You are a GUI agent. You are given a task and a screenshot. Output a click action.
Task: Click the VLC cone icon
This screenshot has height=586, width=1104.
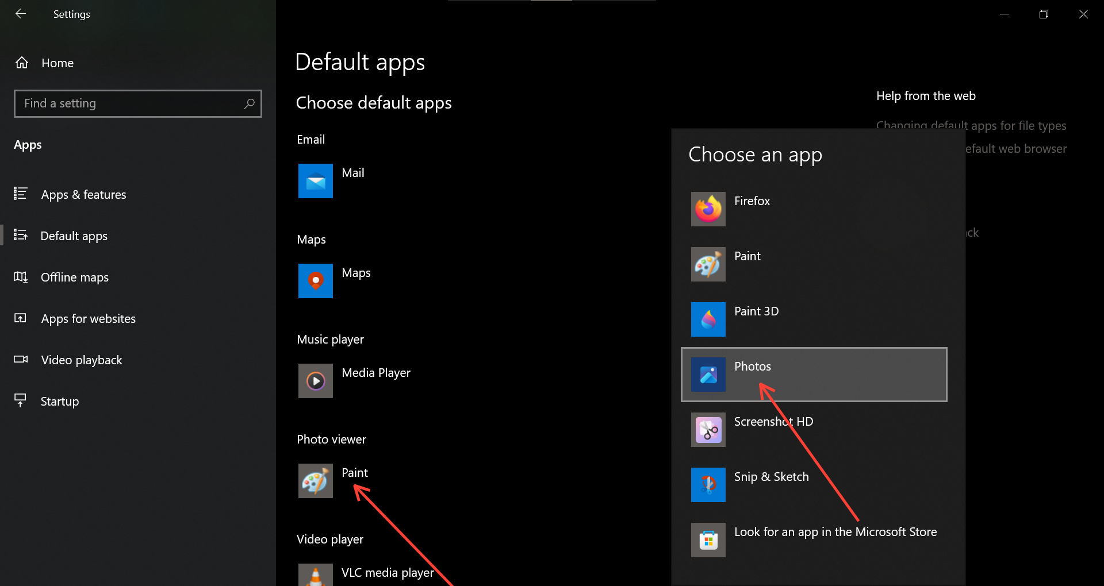316,575
